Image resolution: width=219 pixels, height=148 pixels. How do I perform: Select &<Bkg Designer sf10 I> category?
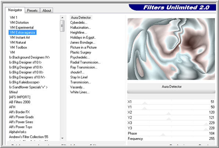click(25, 62)
